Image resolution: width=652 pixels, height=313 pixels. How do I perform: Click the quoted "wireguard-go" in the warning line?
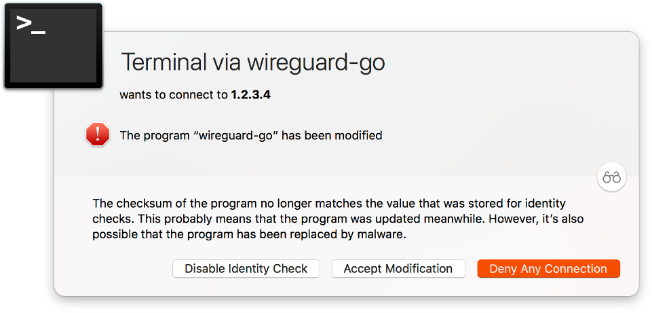click(x=235, y=135)
